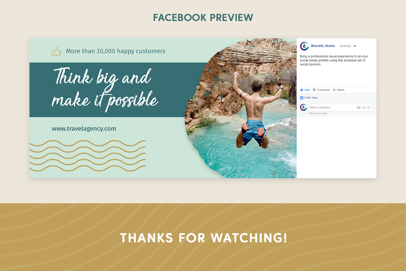The image size is (406, 271).
Task: Click the gold wavy lines graphic
Action: [87, 156]
